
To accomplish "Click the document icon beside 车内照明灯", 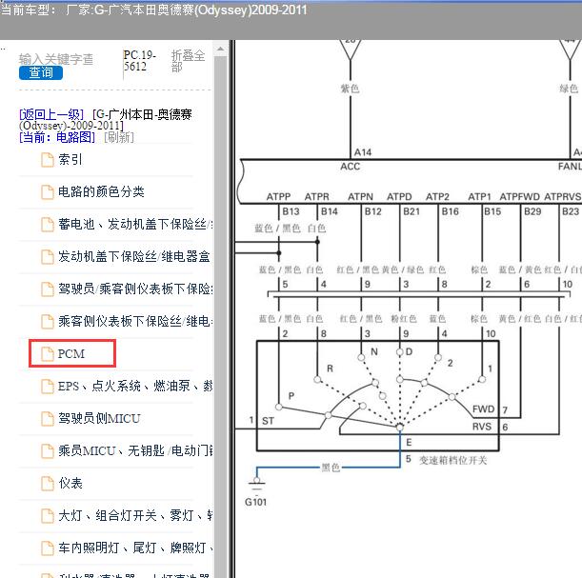I will click(x=48, y=548).
